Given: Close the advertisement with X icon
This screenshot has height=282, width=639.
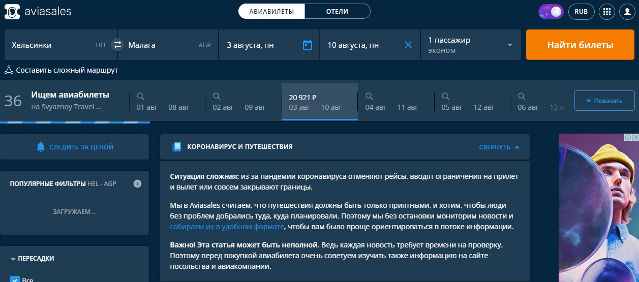Looking at the screenshot, I should pos(635,138).
